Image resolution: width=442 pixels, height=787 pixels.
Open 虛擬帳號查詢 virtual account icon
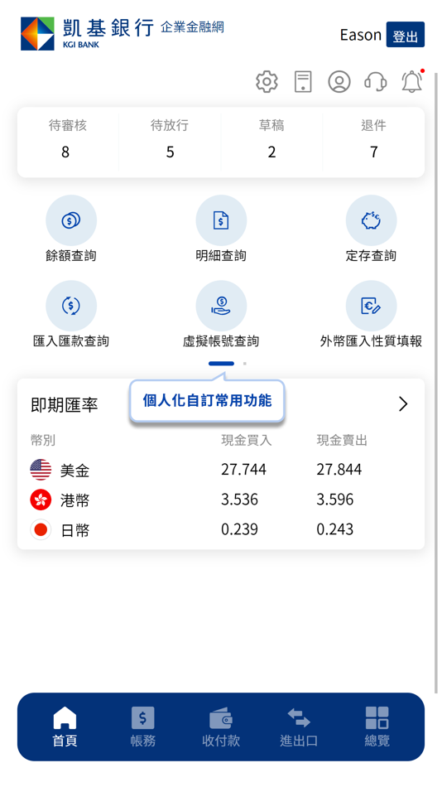coord(221,306)
